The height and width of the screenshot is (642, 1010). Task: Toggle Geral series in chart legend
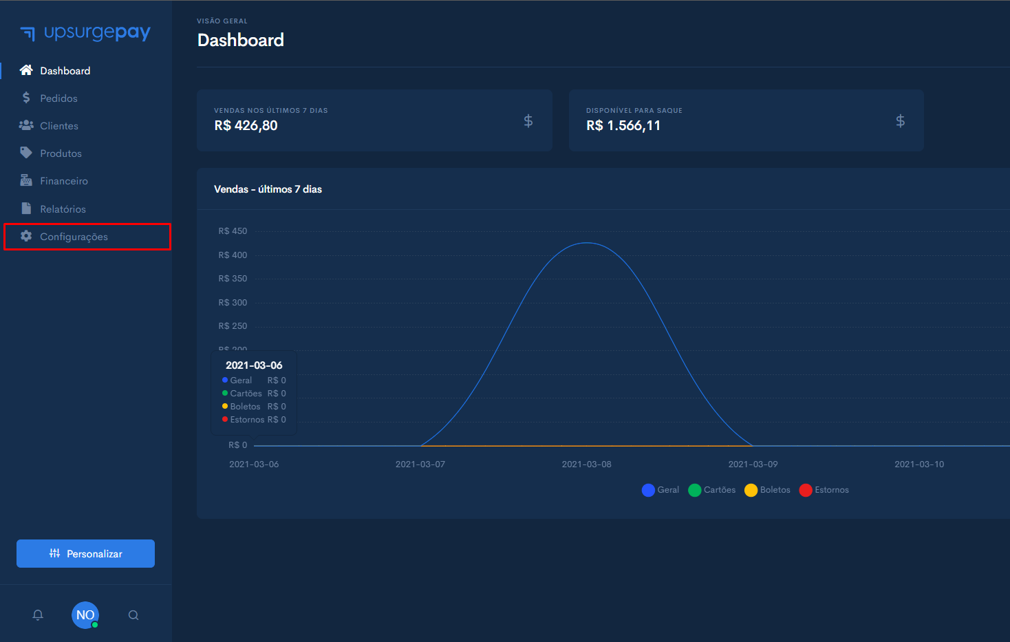click(x=660, y=490)
